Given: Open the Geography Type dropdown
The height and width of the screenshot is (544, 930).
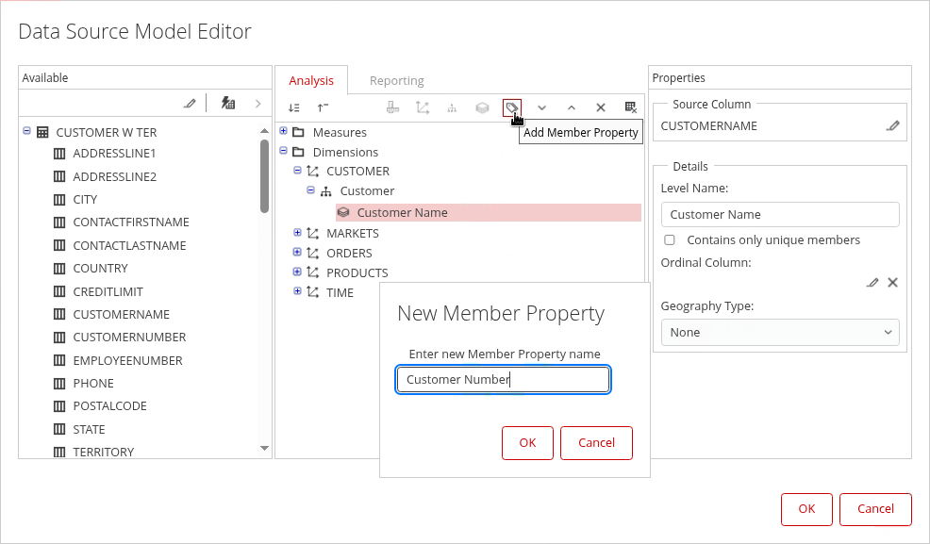Looking at the screenshot, I should point(780,332).
